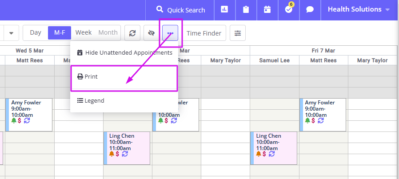Open the Time Finder button
This screenshot has width=399, height=179.
tap(204, 33)
